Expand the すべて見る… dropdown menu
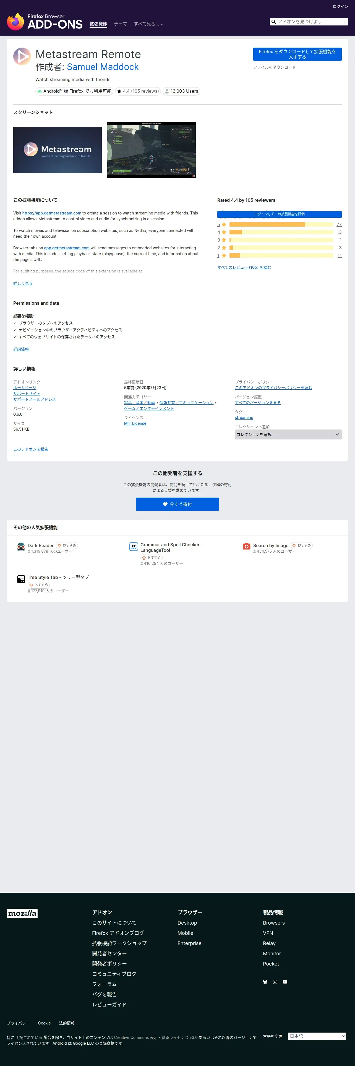The image size is (355, 1066). tap(148, 24)
